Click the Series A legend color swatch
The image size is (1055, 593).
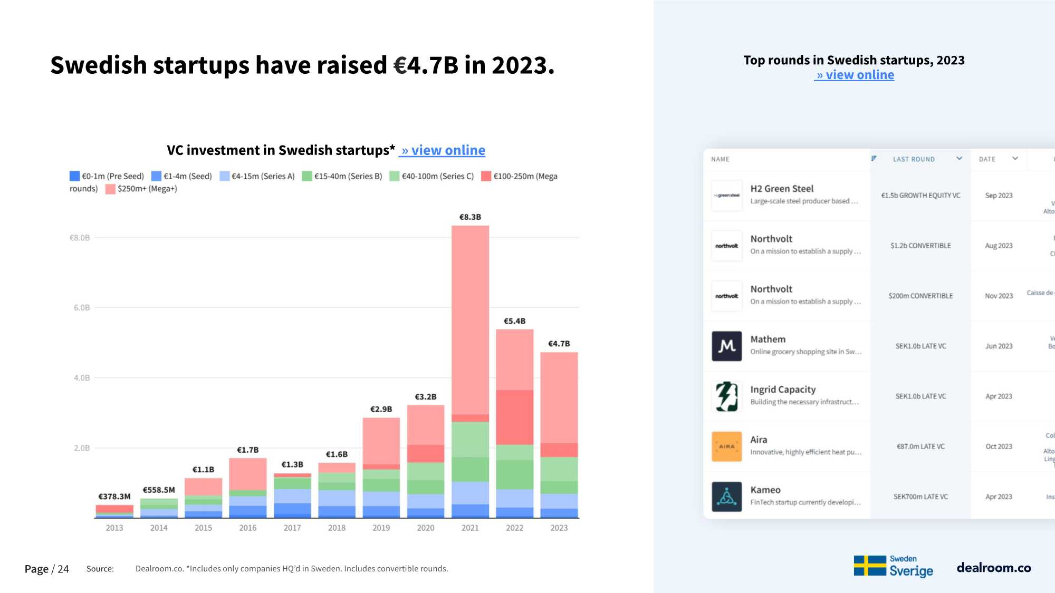225,176
